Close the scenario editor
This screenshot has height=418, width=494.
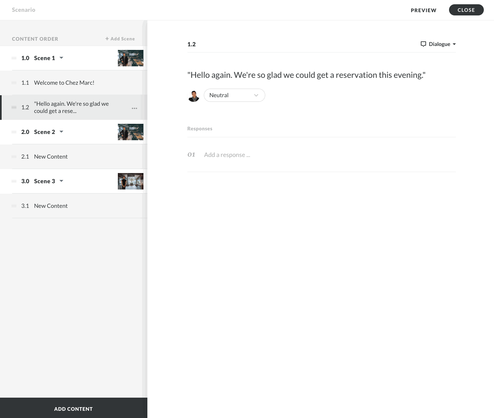466,10
